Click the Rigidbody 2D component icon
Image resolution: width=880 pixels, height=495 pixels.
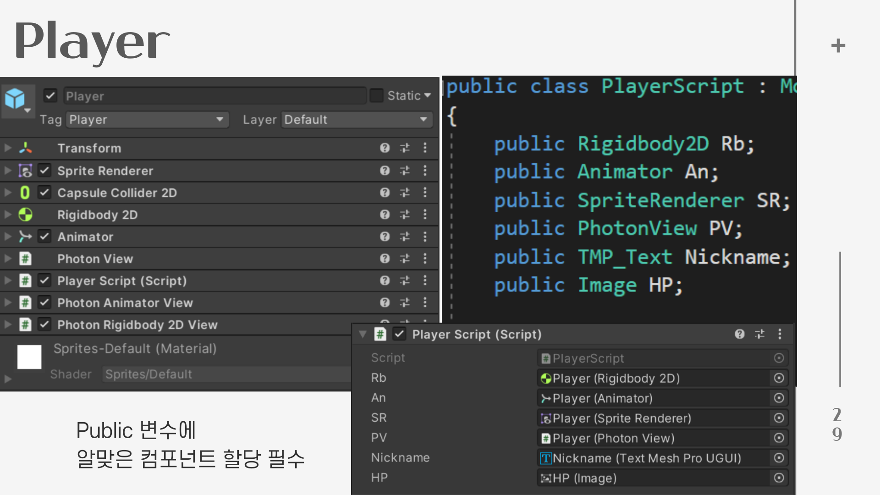[26, 214]
